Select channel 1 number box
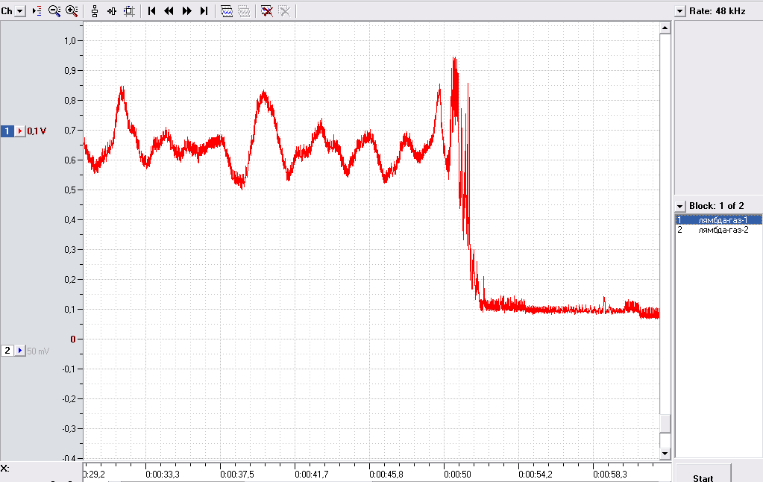This screenshot has width=763, height=482. pos(7,131)
